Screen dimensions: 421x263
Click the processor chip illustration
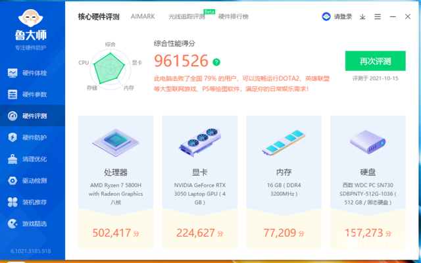[116, 142]
